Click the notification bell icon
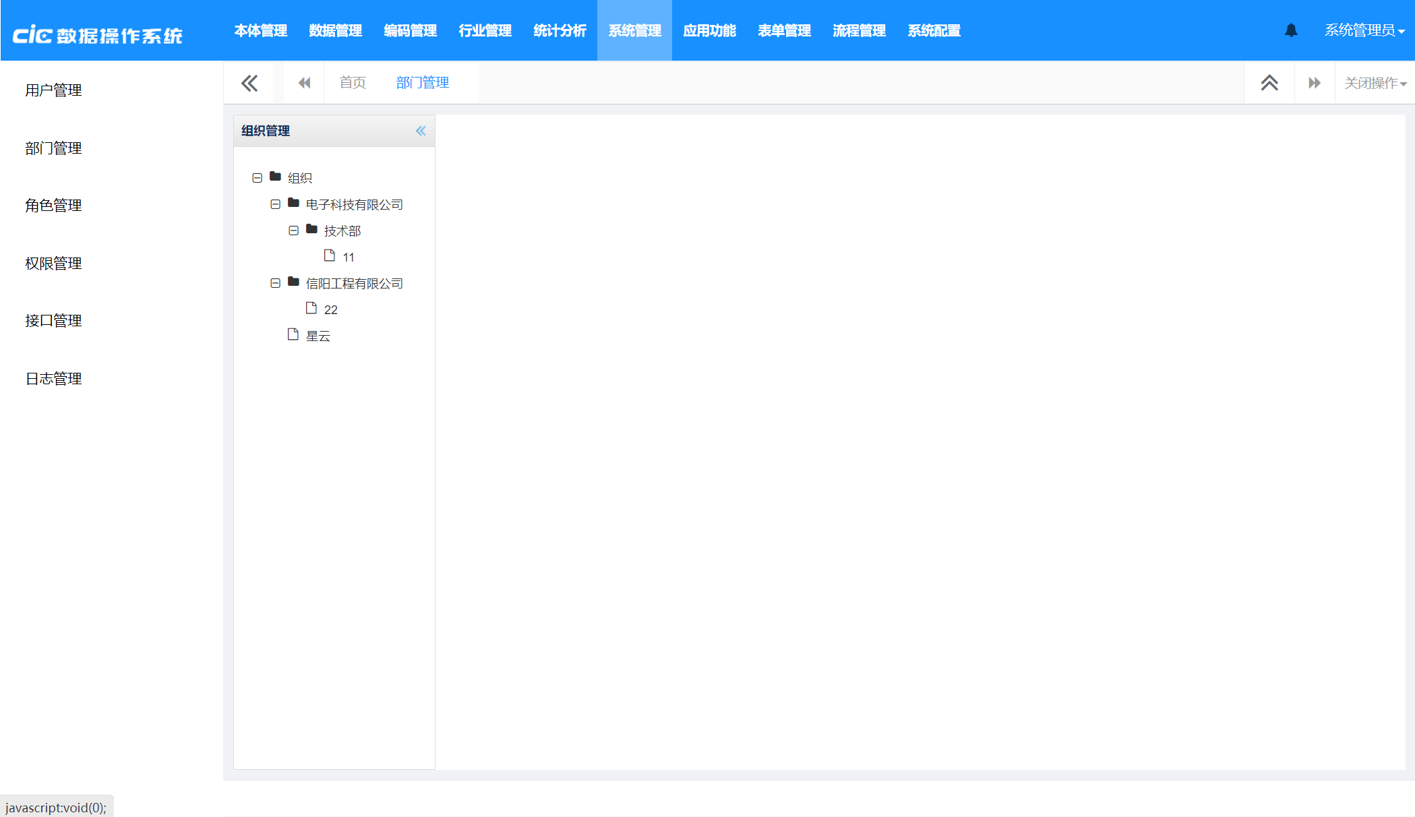Viewport: 1415px width, 817px height. click(x=1290, y=30)
